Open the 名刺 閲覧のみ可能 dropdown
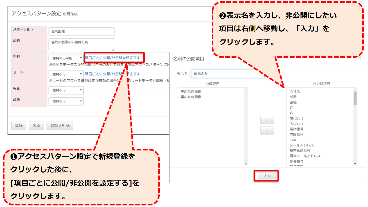 click(x=66, y=58)
